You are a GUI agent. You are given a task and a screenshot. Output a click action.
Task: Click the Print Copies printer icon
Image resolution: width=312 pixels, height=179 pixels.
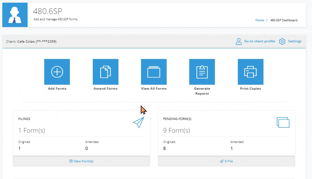250,72
